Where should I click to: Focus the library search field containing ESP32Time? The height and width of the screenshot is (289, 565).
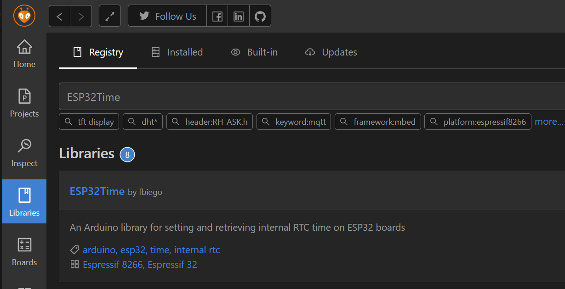pos(312,97)
